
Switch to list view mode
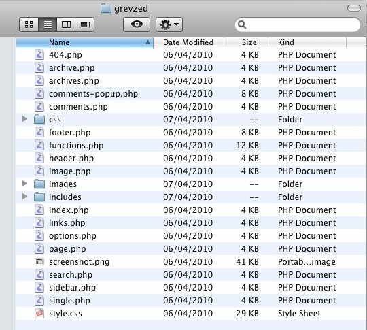(x=48, y=24)
